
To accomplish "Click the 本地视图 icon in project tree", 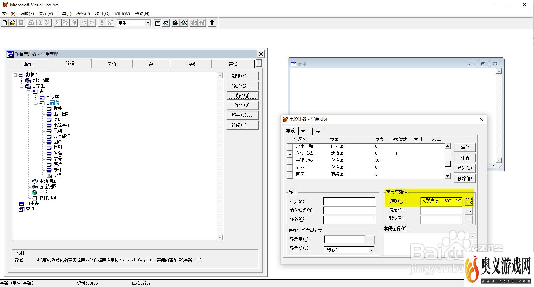I will 35,181.
